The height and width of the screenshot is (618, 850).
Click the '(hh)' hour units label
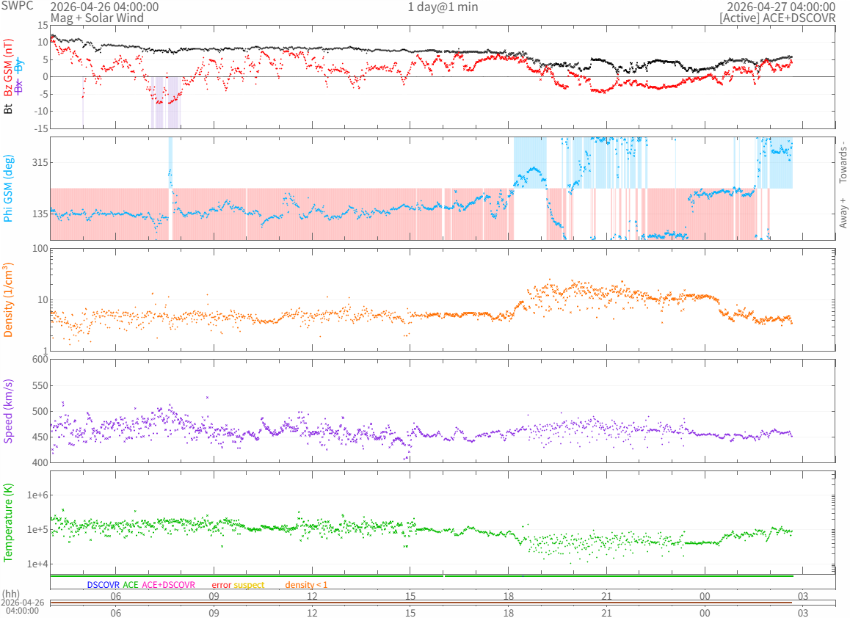click(11, 595)
